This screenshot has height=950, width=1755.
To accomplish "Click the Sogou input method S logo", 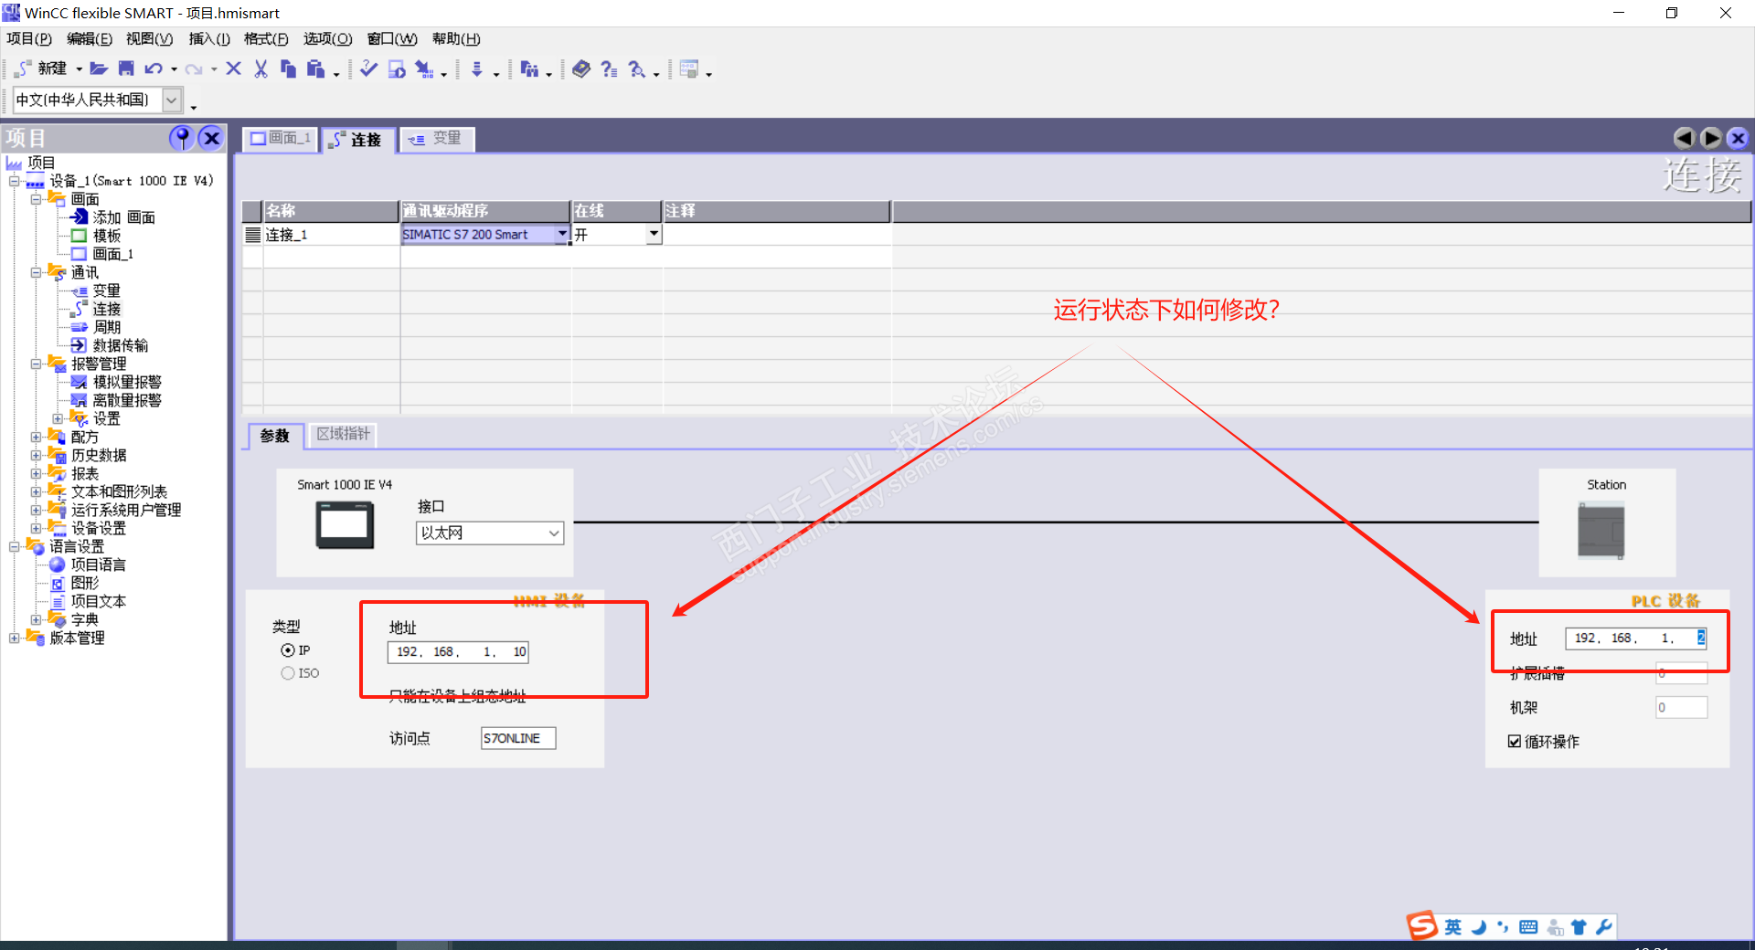I will tap(1422, 925).
